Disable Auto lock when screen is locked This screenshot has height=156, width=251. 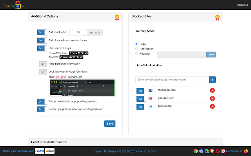pyautogui.click(x=42, y=41)
